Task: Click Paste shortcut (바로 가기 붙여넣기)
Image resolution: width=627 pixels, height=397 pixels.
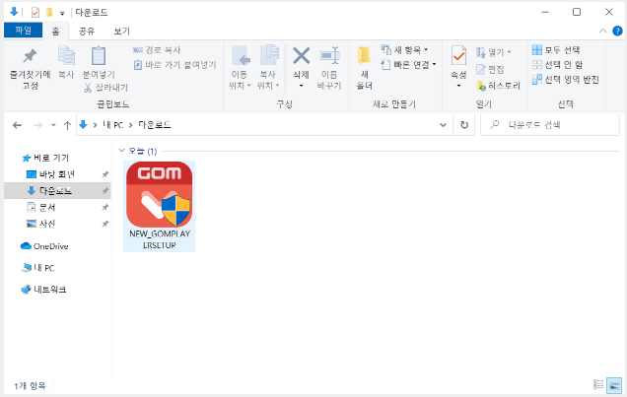Action: [x=174, y=65]
